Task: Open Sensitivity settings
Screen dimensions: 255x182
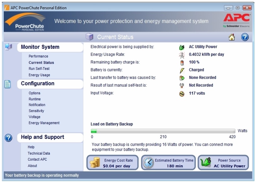Action: click(x=37, y=111)
